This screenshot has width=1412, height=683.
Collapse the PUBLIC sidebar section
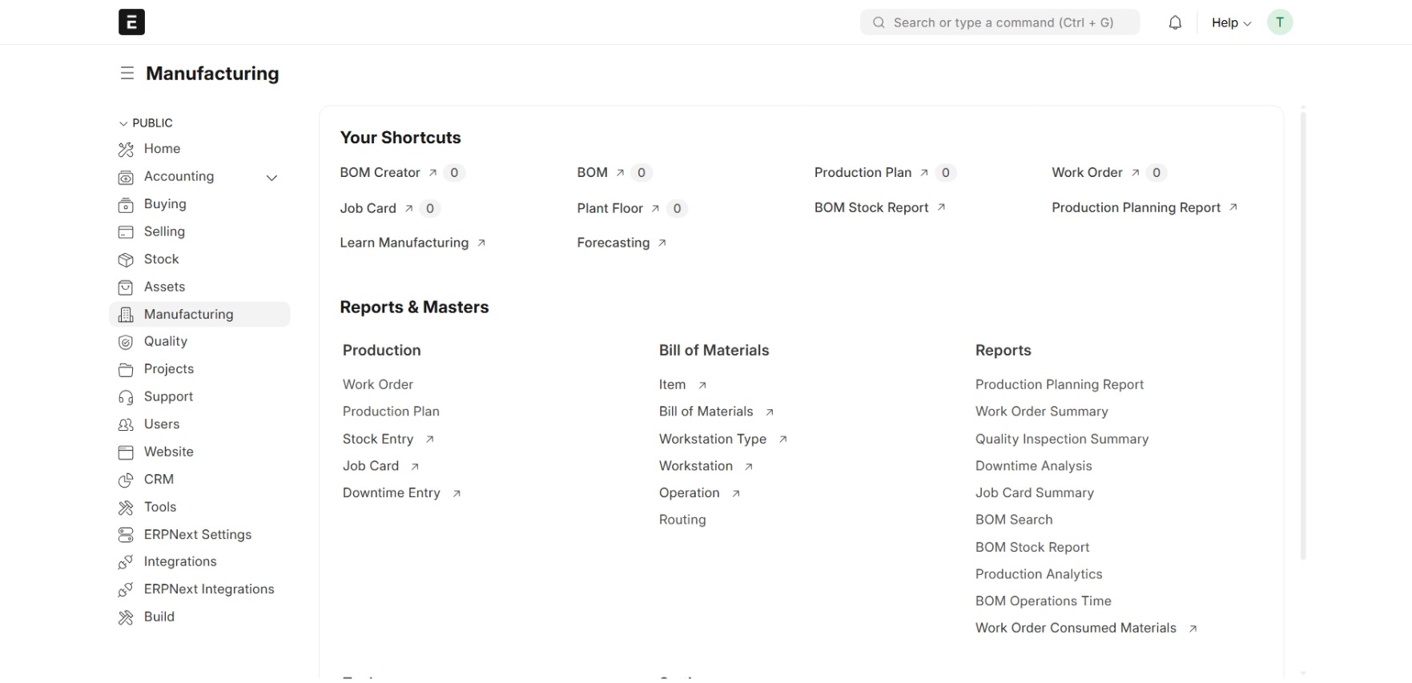146,123
